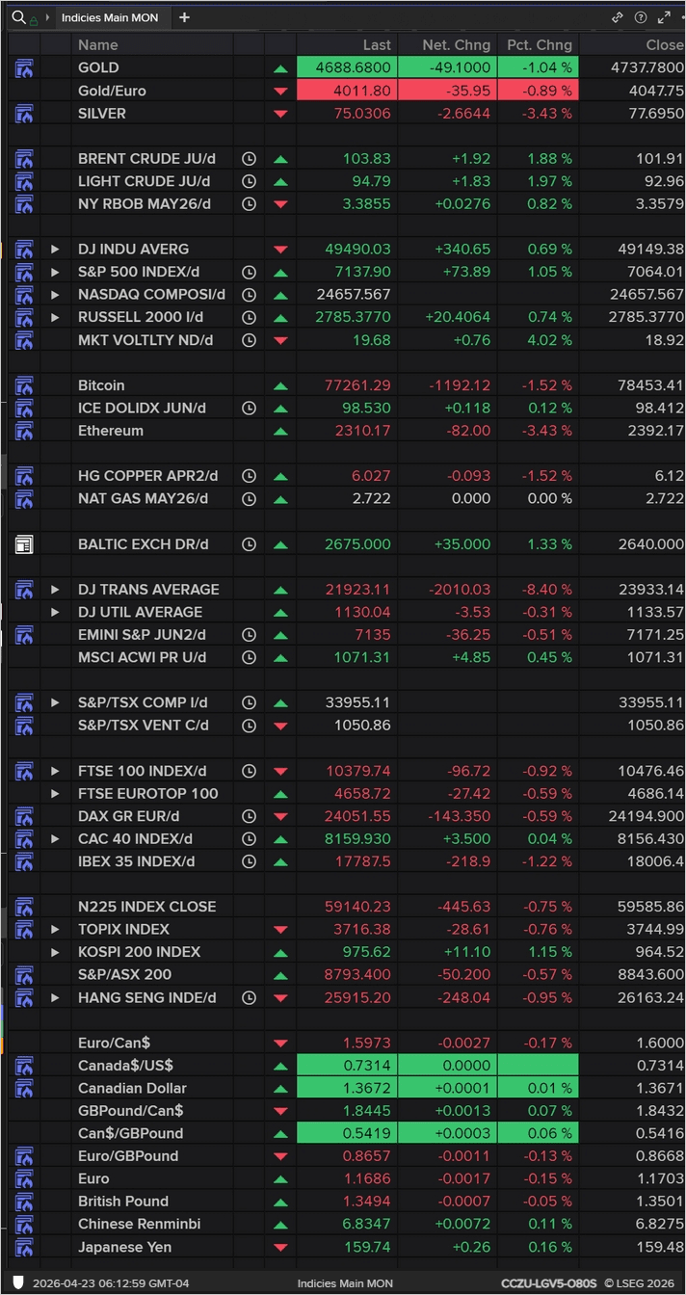Screen dimensions: 686x1295
Task: Click the search magnifier icon
Action: pyautogui.click(x=18, y=17)
